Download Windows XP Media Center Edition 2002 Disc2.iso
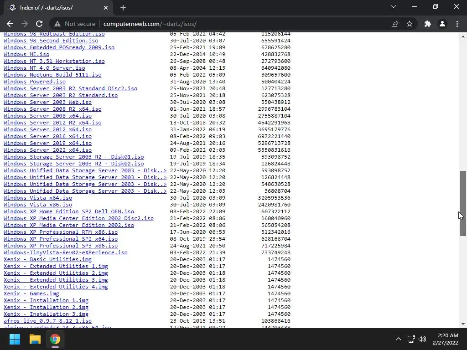Viewport: 467px width, 350px height. point(78,218)
